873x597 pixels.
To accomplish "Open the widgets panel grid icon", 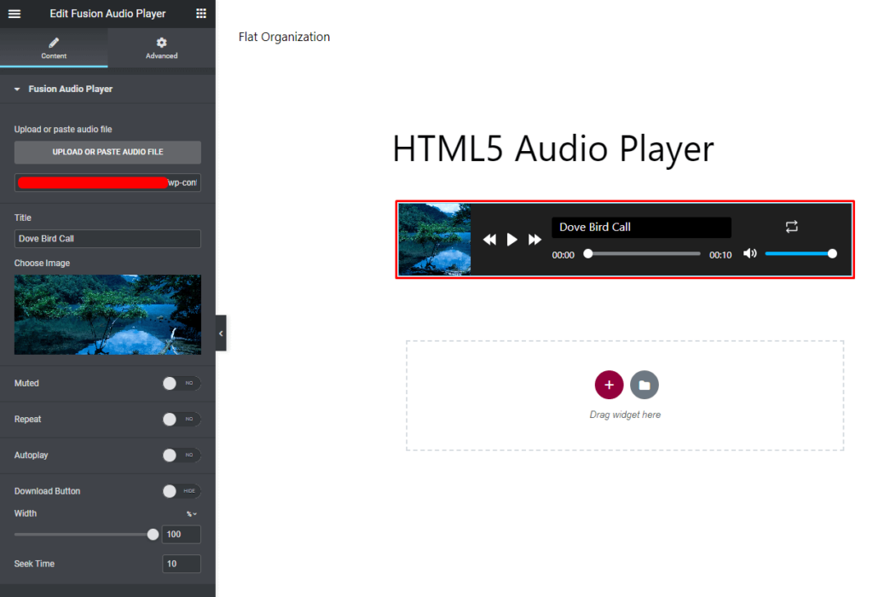I will pyautogui.click(x=201, y=14).
